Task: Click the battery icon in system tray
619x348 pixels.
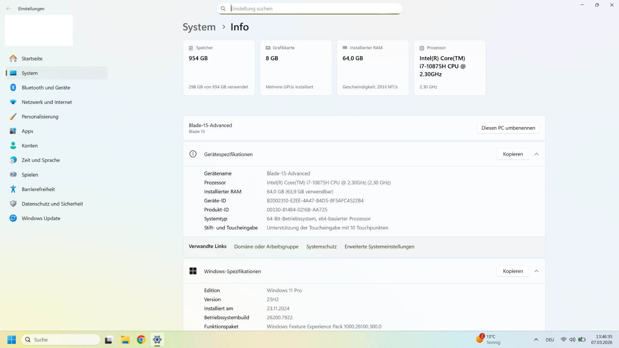Action: pyautogui.click(x=581, y=339)
